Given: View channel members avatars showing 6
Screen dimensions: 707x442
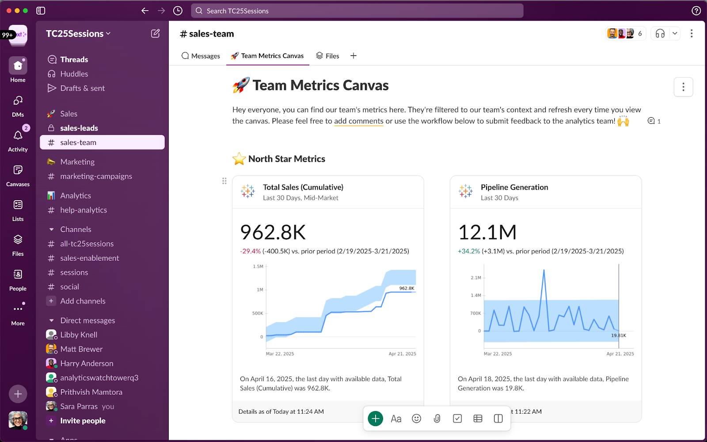Looking at the screenshot, I should pos(626,34).
